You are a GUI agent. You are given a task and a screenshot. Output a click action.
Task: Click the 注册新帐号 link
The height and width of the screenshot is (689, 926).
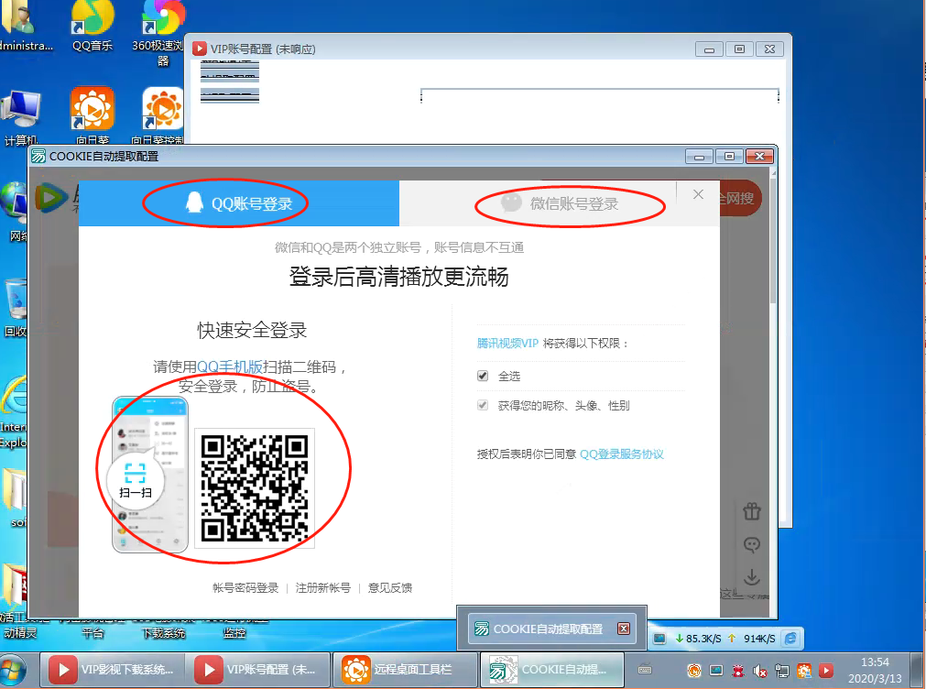point(323,588)
